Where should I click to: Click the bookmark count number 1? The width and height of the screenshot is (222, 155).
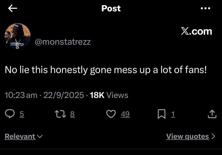[173, 114]
